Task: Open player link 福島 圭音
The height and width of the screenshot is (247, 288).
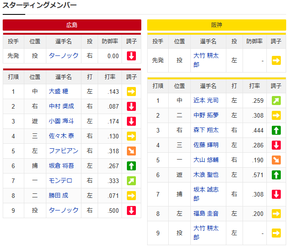Action: (206, 214)
